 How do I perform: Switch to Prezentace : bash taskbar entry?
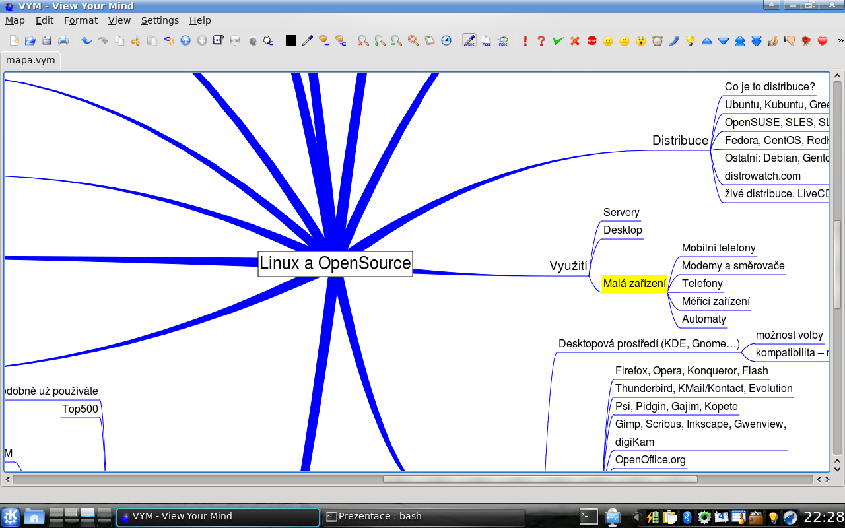(x=422, y=517)
